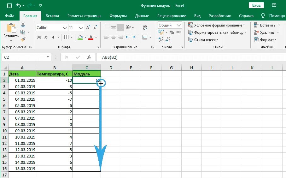
Task: Increase decimal places
Action: tap(161, 39)
